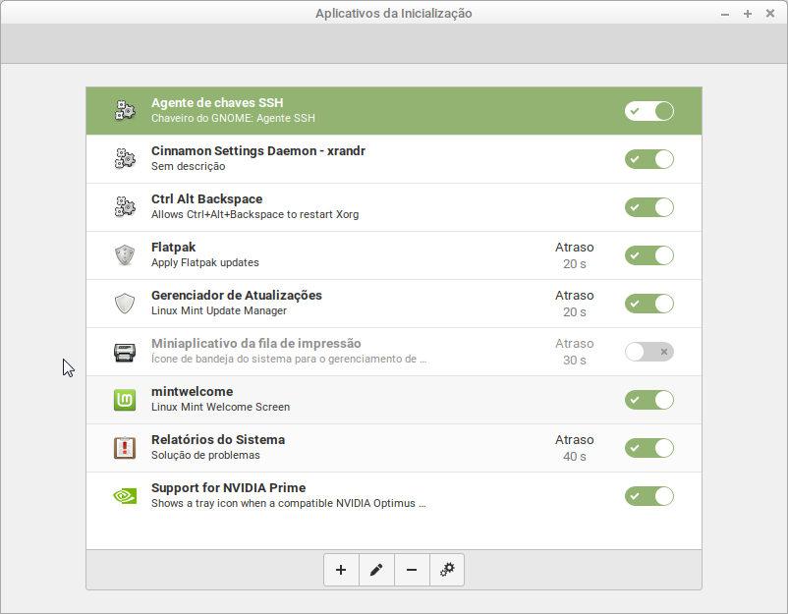Click 'Chaveiro do GNOME: Agente SSH' description
The height and width of the screenshot is (614, 788).
coord(233,119)
